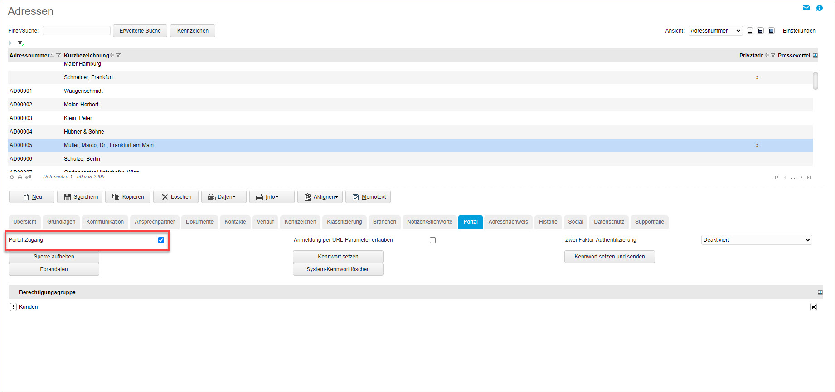
Task: Remove the Kunden permission group
Action: point(813,307)
